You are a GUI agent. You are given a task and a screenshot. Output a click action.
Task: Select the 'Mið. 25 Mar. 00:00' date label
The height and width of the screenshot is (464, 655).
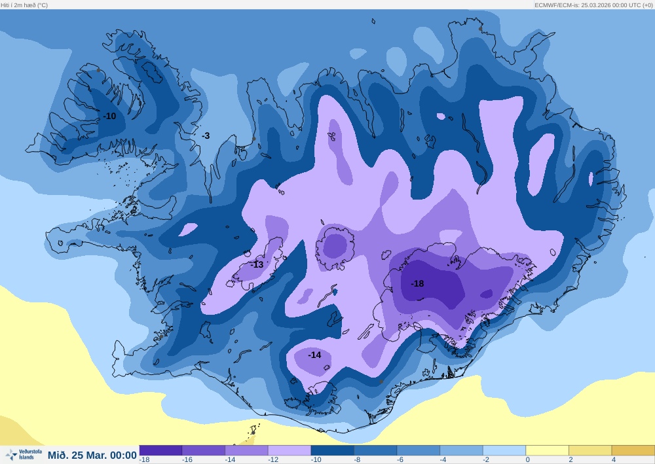pos(92,455)
